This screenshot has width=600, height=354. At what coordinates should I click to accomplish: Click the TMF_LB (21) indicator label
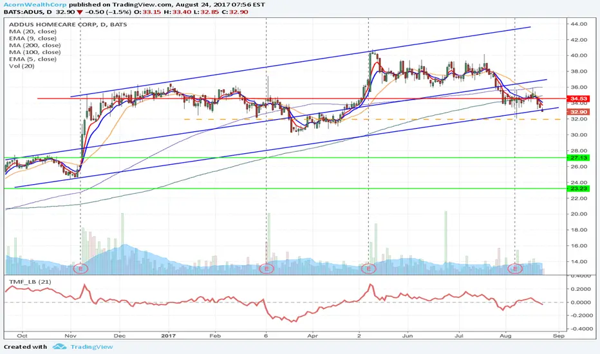click(30, 282)
